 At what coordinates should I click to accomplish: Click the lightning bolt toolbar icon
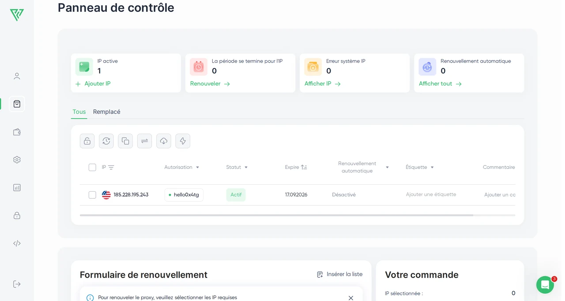[x=183, y=141]
